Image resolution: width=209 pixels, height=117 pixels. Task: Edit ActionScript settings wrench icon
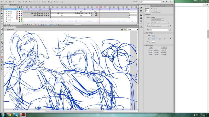click(171, 26)
